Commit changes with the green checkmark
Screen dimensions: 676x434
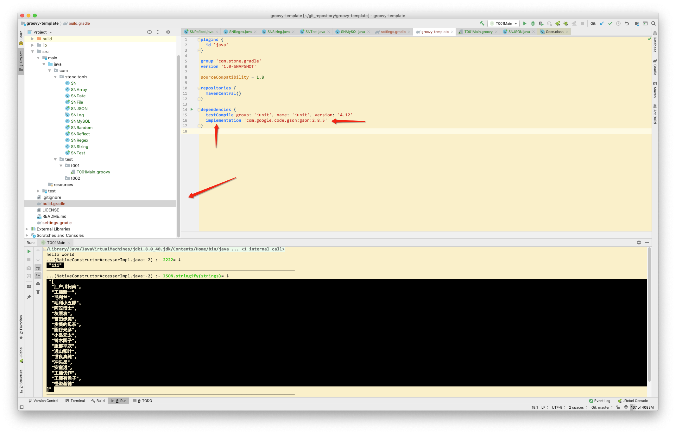pos(610,23)
